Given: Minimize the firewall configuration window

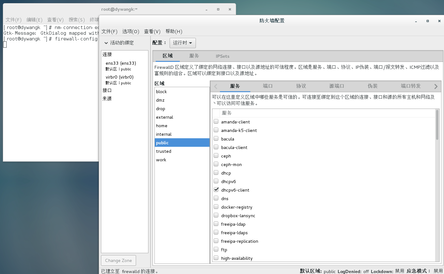Looking at the screenshot, I should [x=416, y=21].
